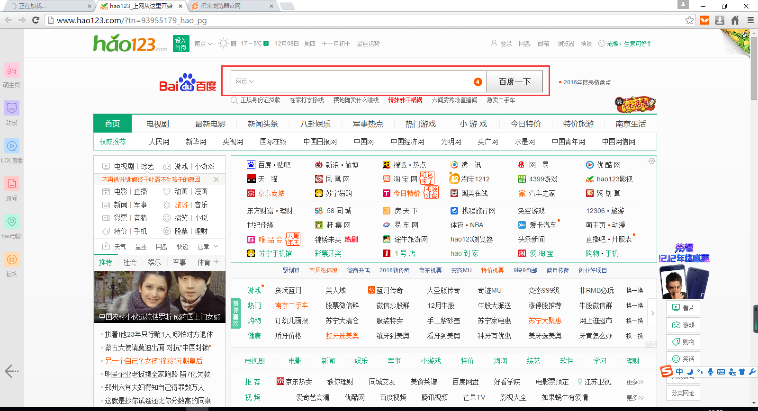Switch to the 最新电影 nav tab
The width and height of the screenshot is (758, 411).
[210, 124]
